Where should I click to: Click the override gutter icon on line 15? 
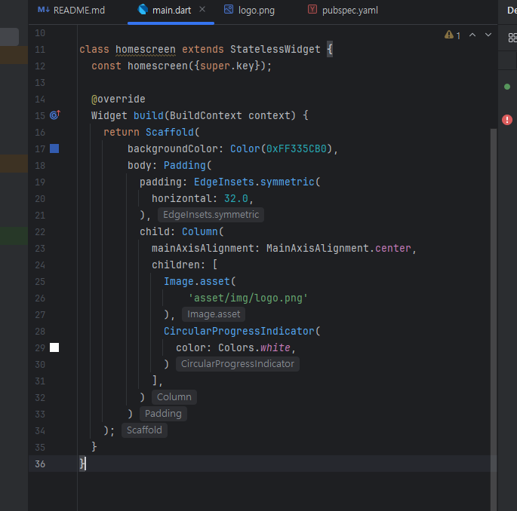[55, 115]
